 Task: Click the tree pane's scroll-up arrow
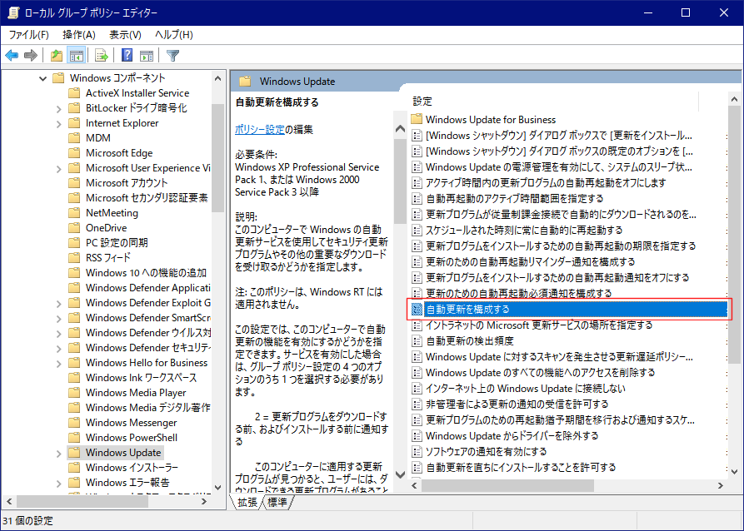(217, 78)
